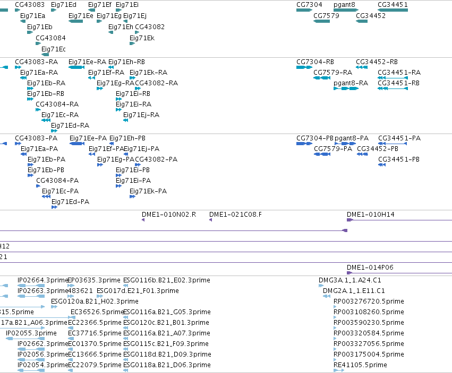Select Eig71Ek-PA protein label

point(148,191)
